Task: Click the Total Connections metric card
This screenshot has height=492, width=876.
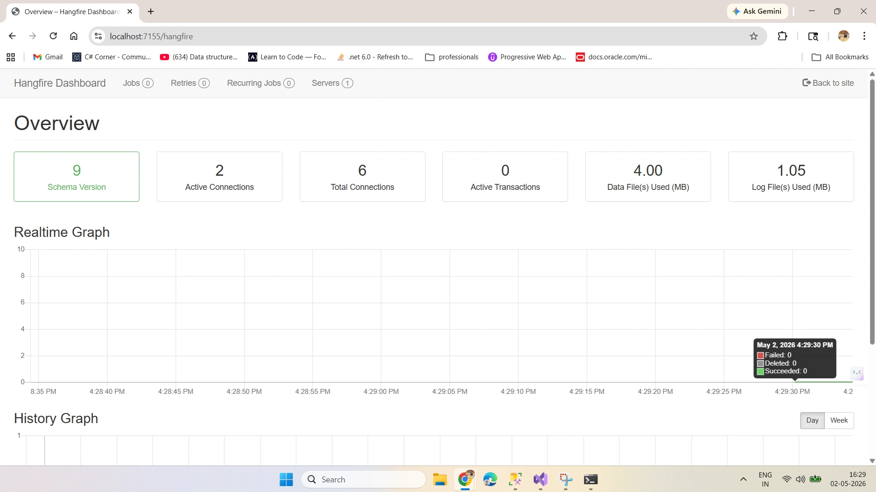Action: click(x=362, y=177)
